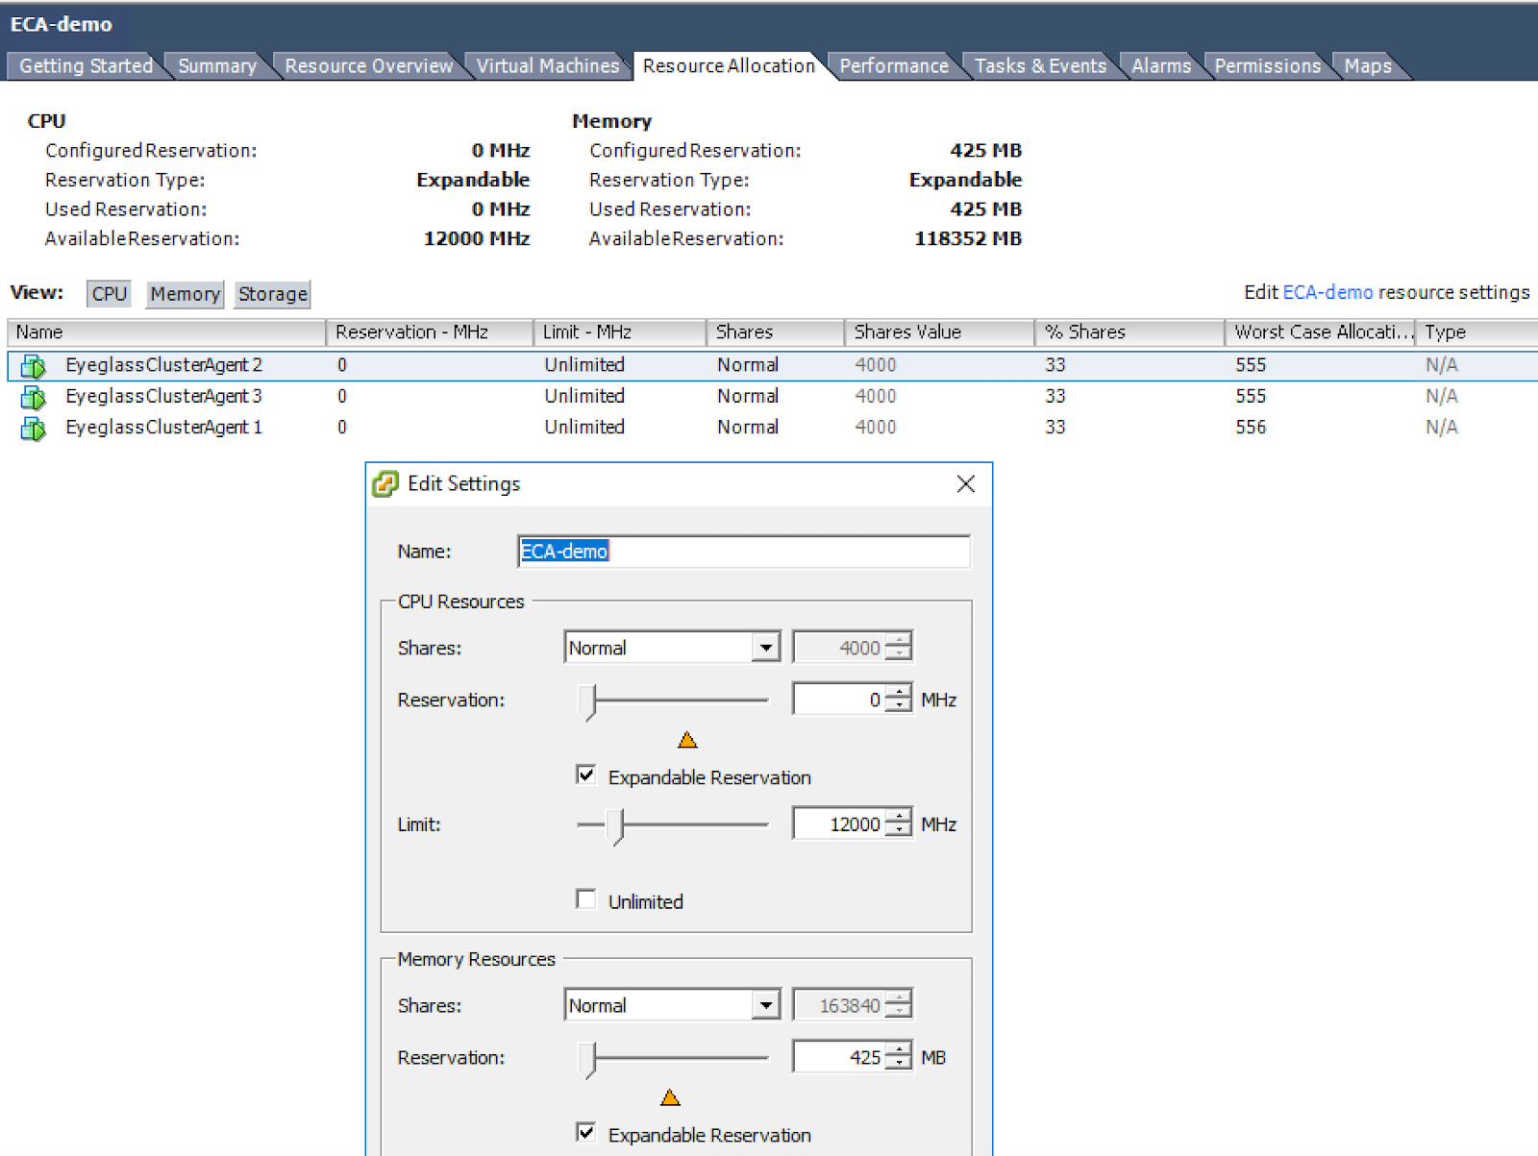
Task: Open the Maps tab
Action: [1367, 65]
